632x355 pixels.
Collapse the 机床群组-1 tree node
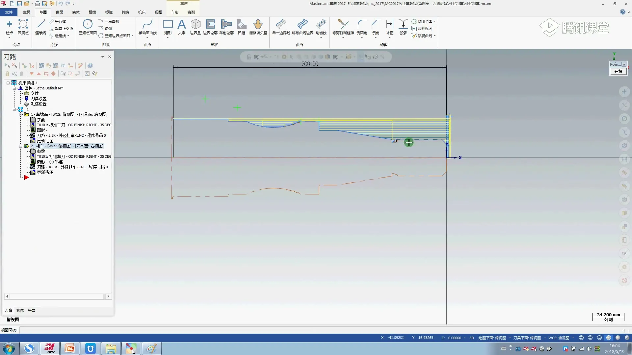(8, 83)
